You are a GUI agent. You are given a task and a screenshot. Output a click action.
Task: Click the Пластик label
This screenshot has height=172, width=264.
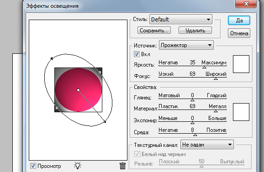169,106
